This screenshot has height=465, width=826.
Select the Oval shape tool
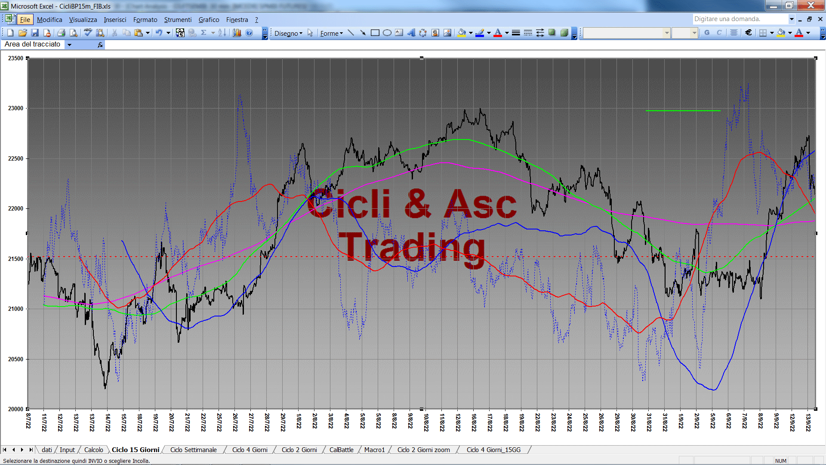tap(387, 33)
